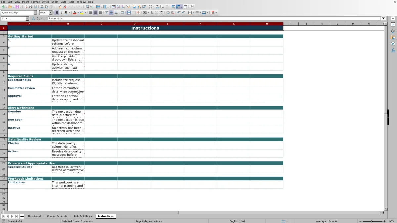This screenshot has height=223, width=397.
Task: Open the Sheet menu
Action: click(55, 2)
